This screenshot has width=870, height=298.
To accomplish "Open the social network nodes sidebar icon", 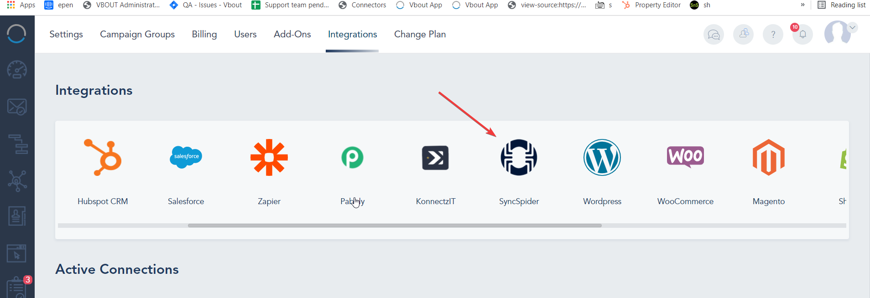I will 17,181.
